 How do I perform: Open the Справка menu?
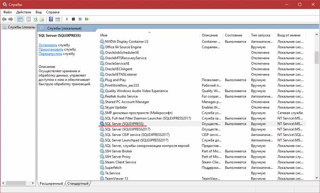click(x=52, y=12)
